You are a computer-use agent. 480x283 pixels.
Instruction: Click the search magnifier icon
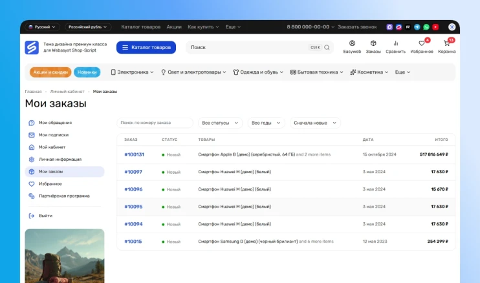[327, 47]
